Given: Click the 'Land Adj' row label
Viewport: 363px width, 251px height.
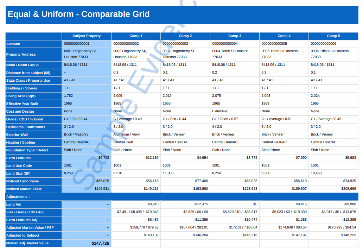Looking at the screenshot, I should (x=14, y=205).
